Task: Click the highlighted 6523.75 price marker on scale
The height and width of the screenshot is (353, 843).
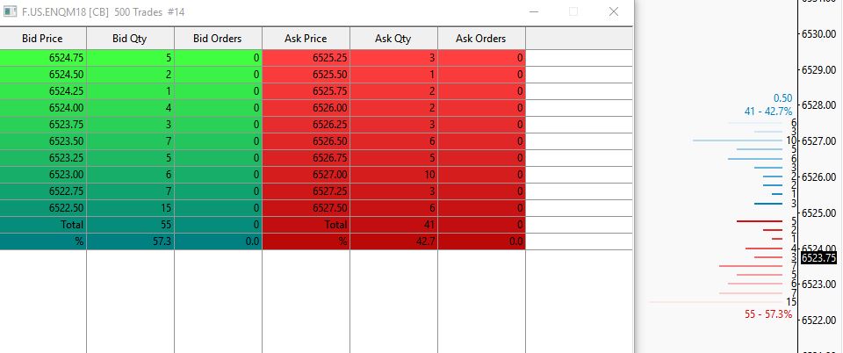Action: (x=818, y=258)
